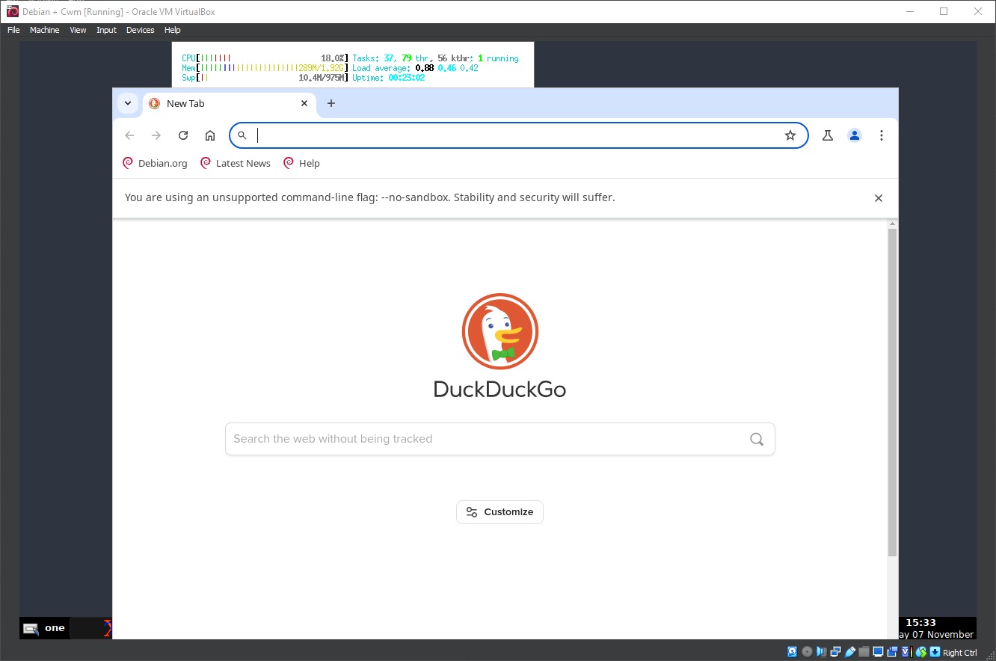Image resolution: width=996 pixels, height=661 pixels.
Task: Expand the tab search dropdown arrow
Action: point(128,103)
